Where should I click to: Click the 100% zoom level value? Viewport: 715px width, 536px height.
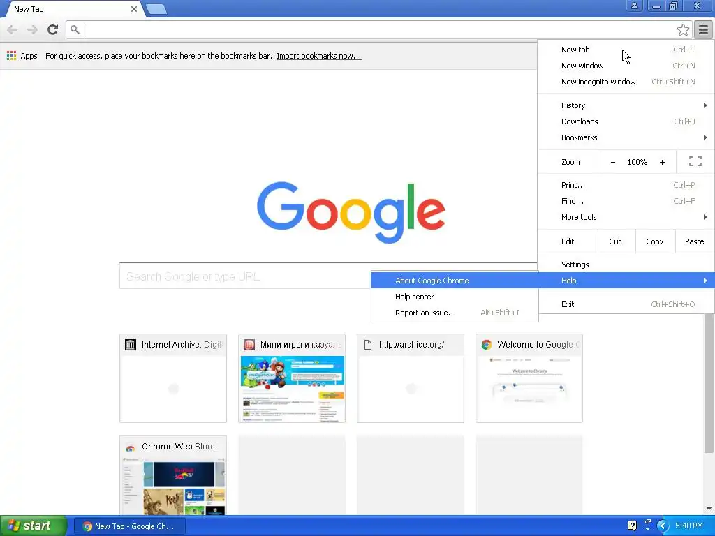[637, 162]
